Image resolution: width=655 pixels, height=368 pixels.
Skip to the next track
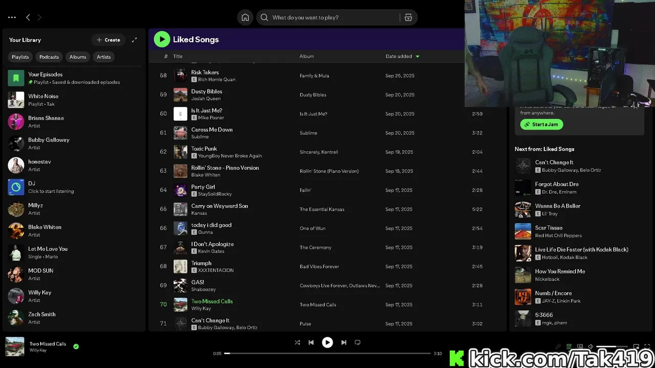(344, 342)
